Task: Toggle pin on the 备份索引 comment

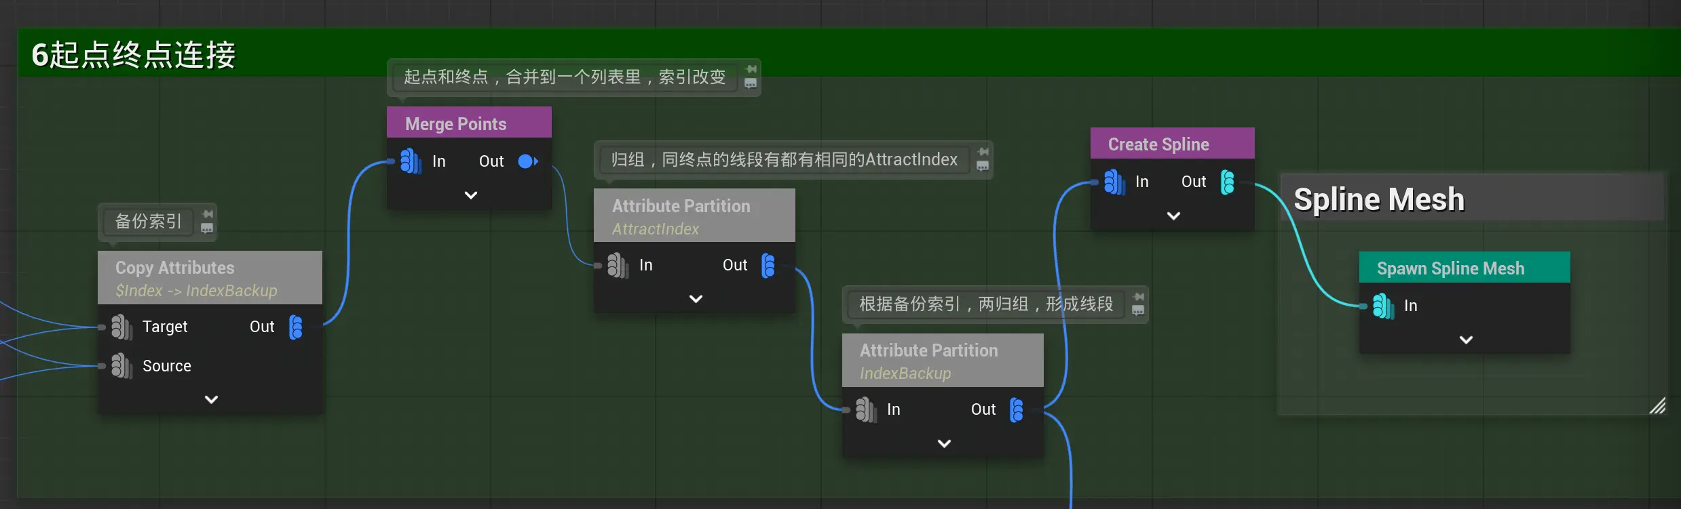Action: pos(208,214)
